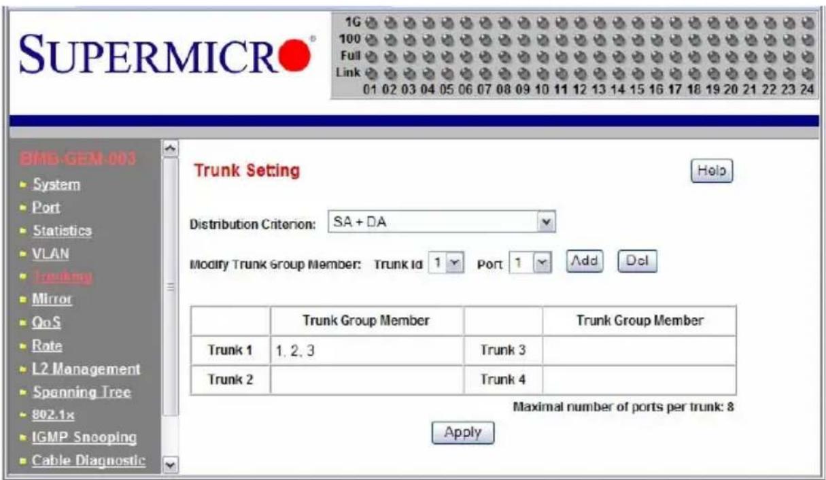Click the Trunk 2 row label

coord(230,379)
